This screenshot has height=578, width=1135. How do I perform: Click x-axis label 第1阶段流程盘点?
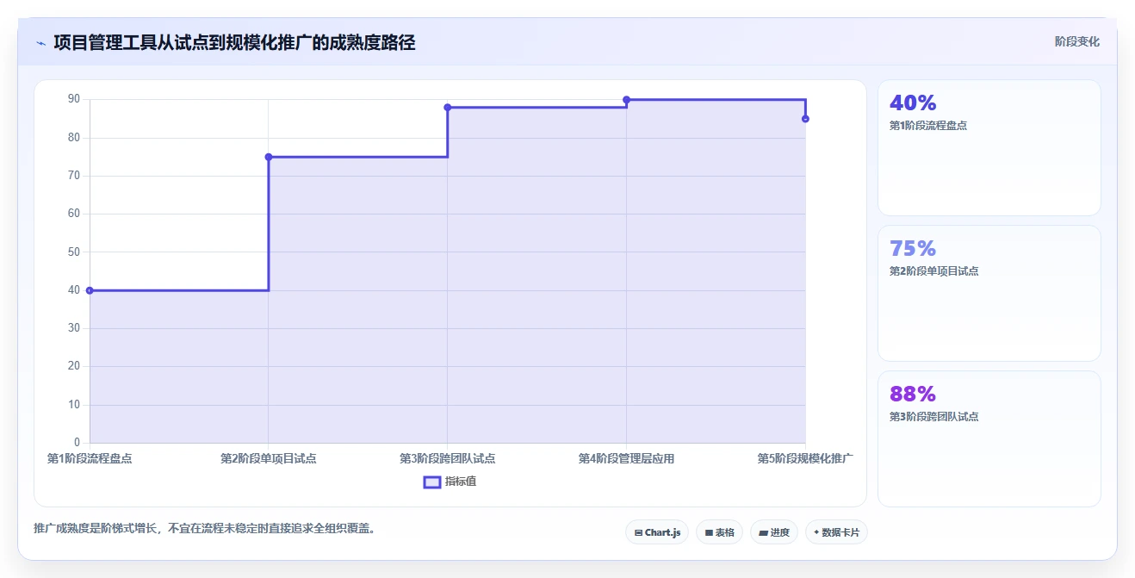(90, 459)
